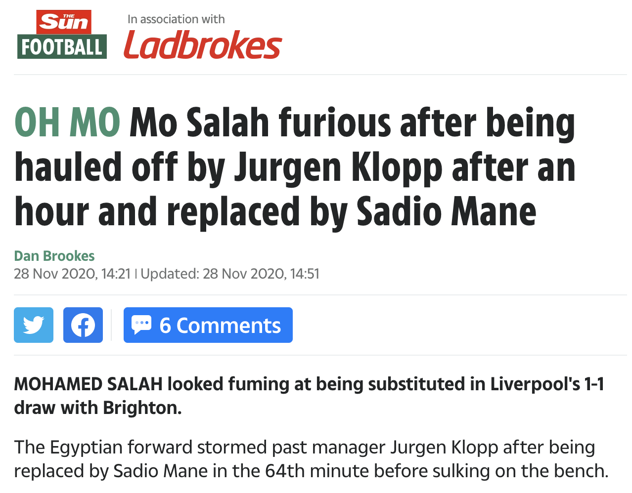Open the Ladbrokes sponsor logo
This screenshot has width=632, height=493.
coord(202,45)
